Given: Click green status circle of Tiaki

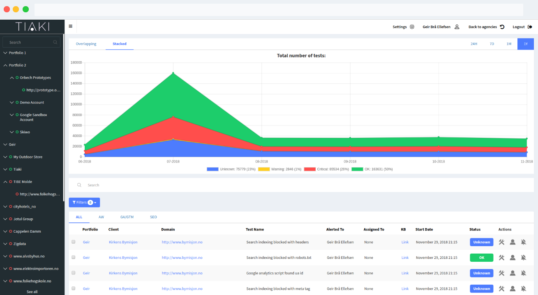Looking at the screenshot, I should point(10,169).
